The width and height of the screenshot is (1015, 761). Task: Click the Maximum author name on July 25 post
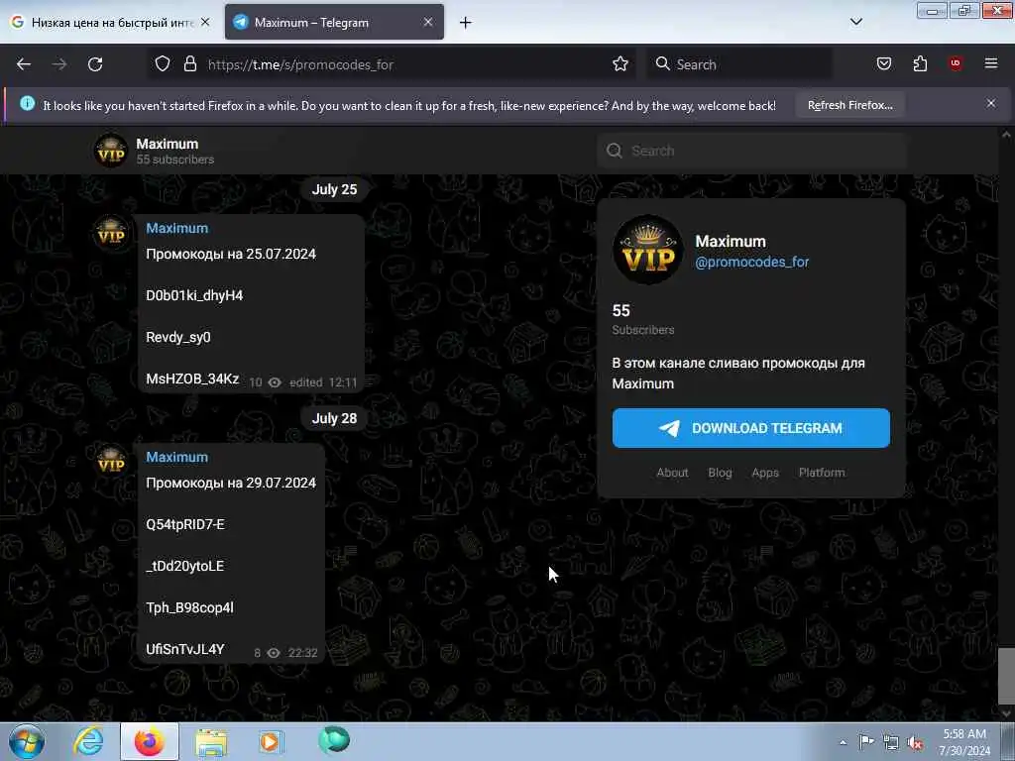[x=176, y=229]
